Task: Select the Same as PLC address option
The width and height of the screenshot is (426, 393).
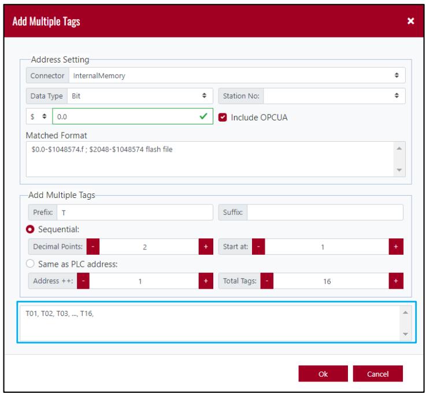Action: pyautogui.click(x=30, y=263)
